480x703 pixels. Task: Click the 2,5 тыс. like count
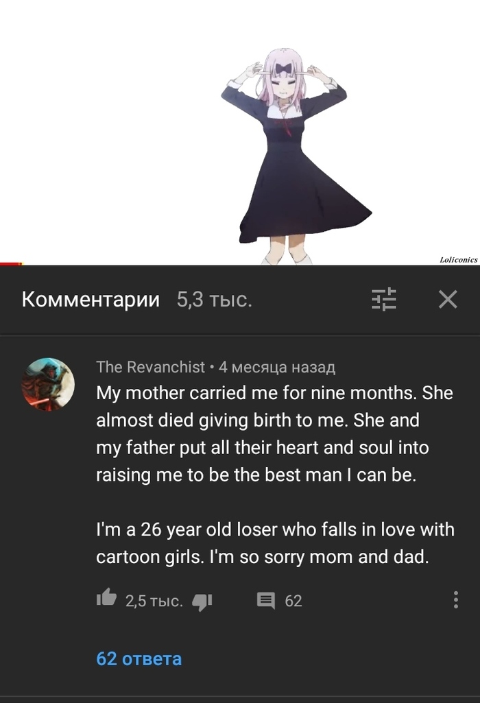click(x=154, y=601)
